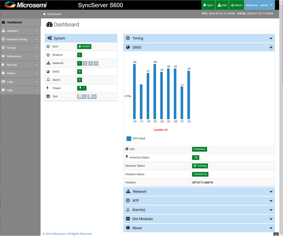Expand the Timing panel chevron
This screenshot has height=236, width=283.
[x=271, y=38]
